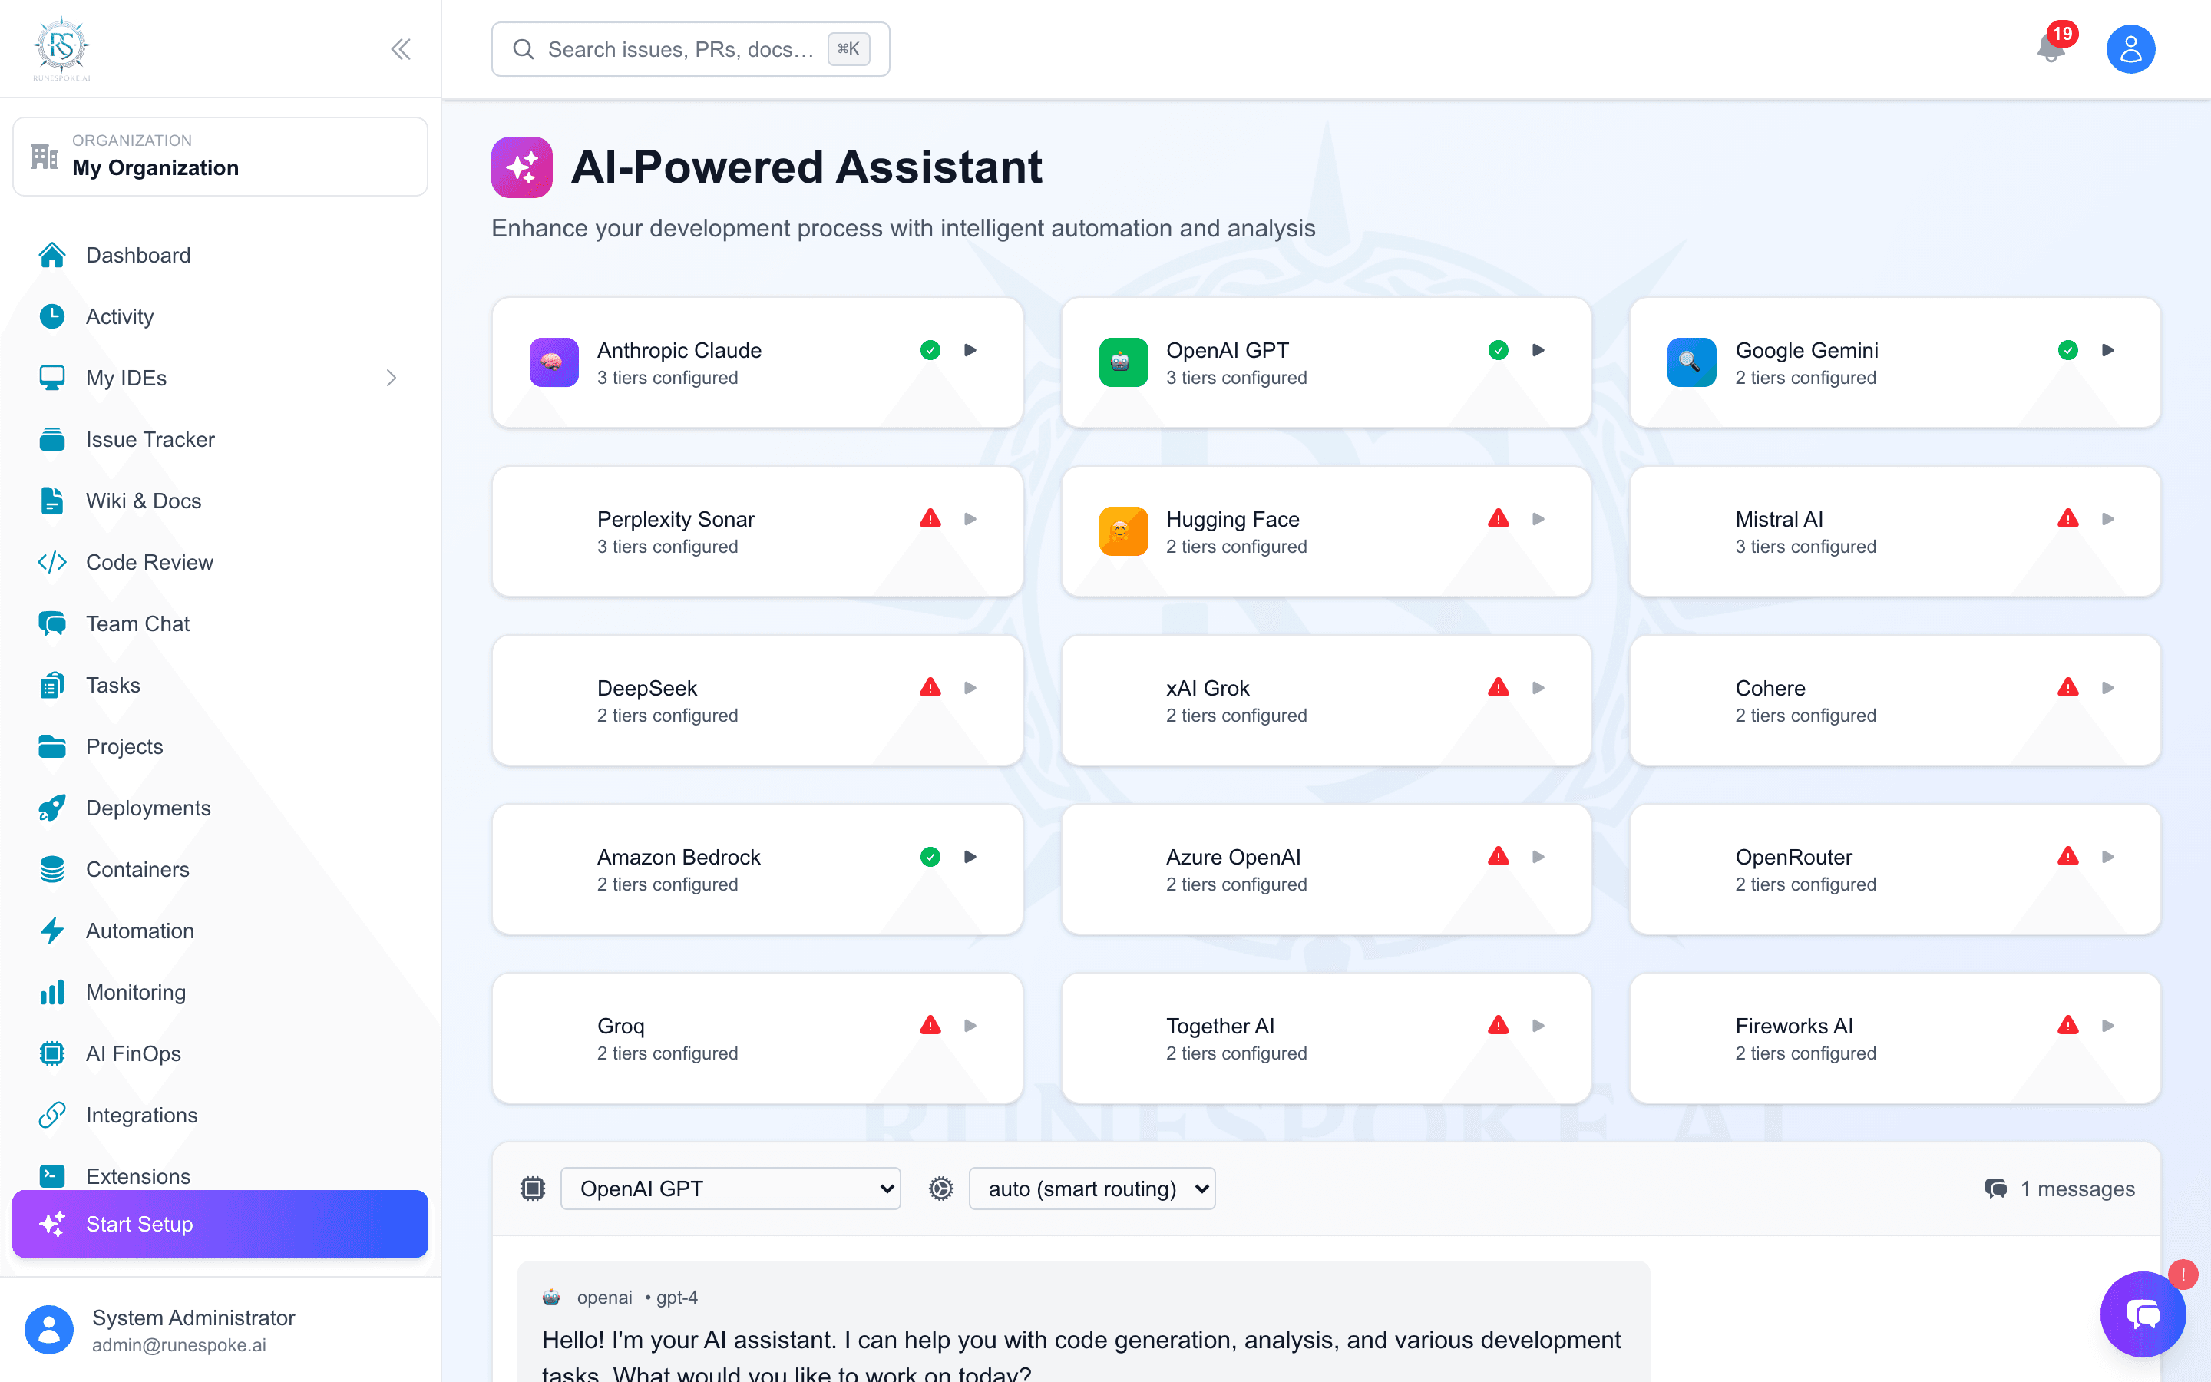Click "DeepSeek" provider name
This screenshot has width=2211, height=1382.
point(647,688)
